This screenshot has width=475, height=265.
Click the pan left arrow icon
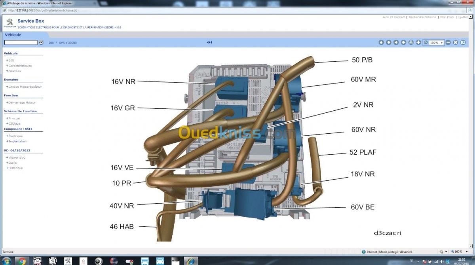396,42
